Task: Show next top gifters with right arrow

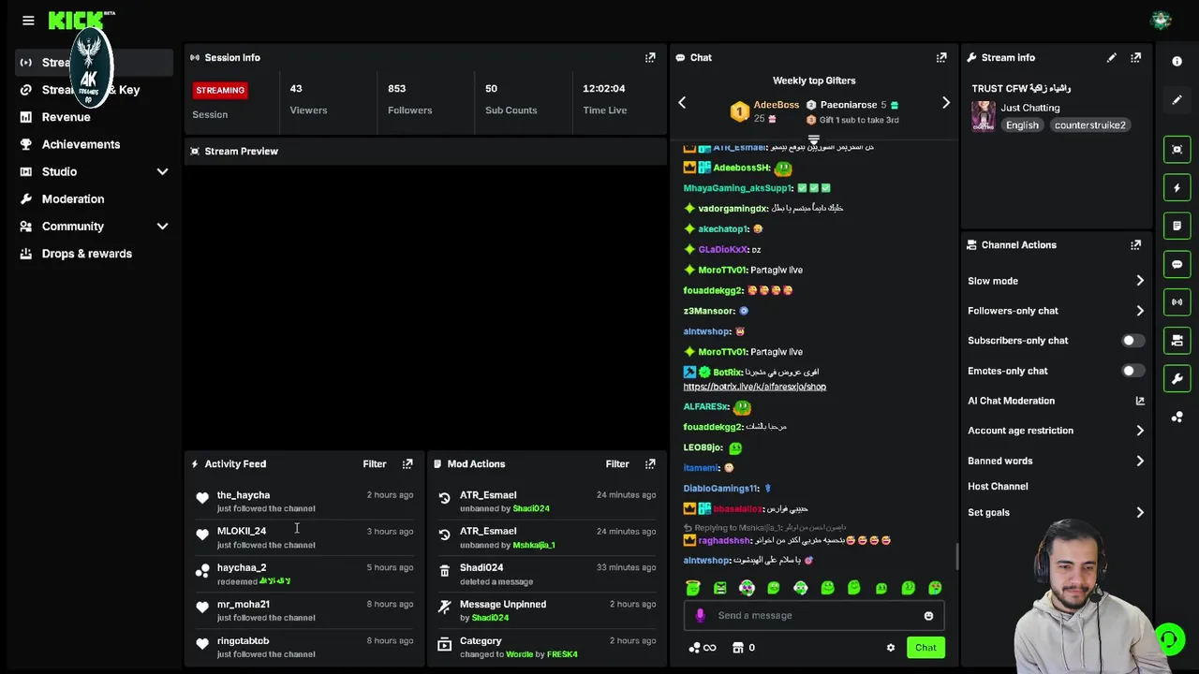Action: pyautogui.click(x=945, y=103)
